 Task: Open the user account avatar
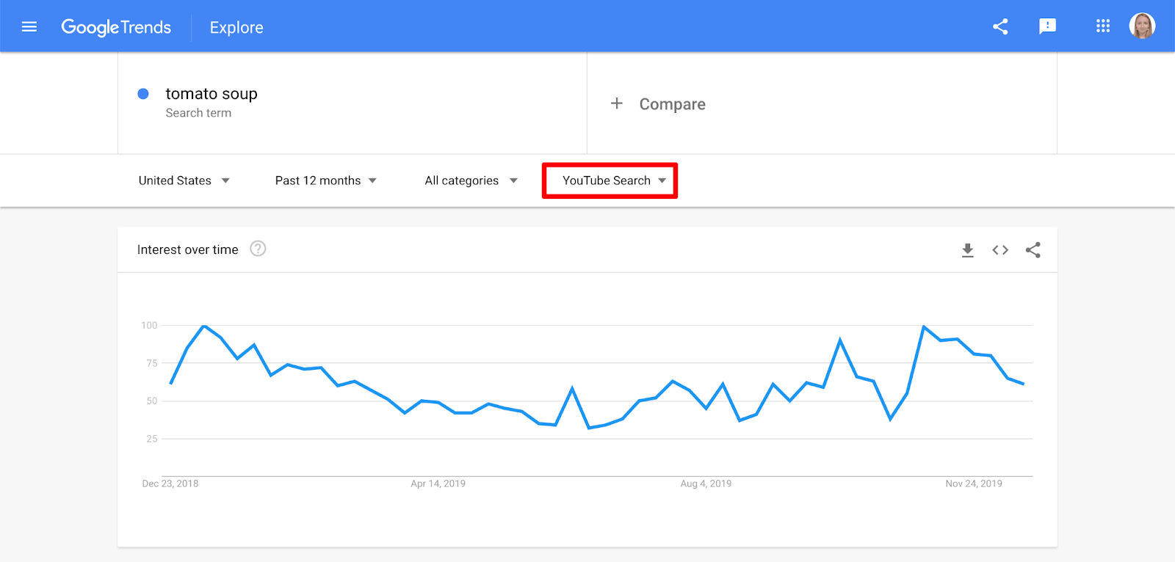pos(1142,26)
